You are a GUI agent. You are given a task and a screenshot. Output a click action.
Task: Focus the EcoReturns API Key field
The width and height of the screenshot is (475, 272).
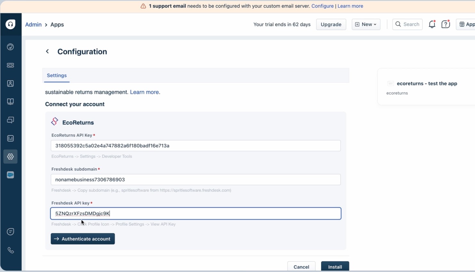pos(196,146)
